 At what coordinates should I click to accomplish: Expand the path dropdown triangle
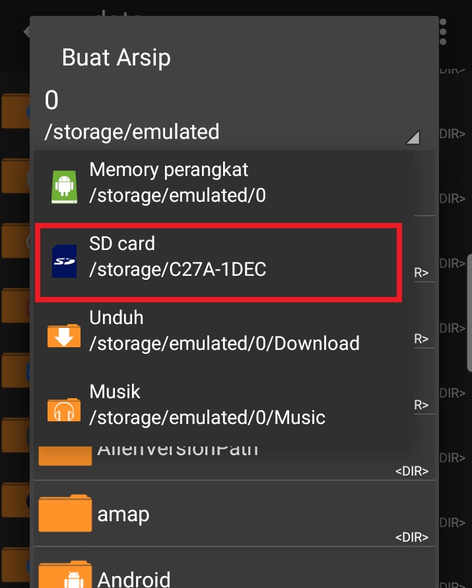[413, 137]
